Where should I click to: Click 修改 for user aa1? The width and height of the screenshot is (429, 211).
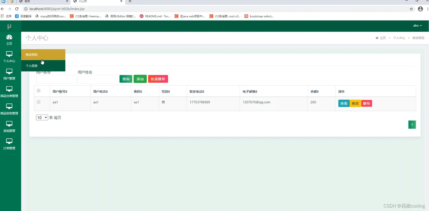click(x=355, y=104)
